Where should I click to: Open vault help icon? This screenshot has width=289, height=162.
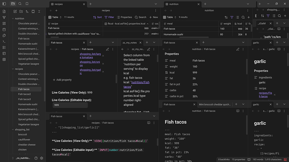point(36,158)
